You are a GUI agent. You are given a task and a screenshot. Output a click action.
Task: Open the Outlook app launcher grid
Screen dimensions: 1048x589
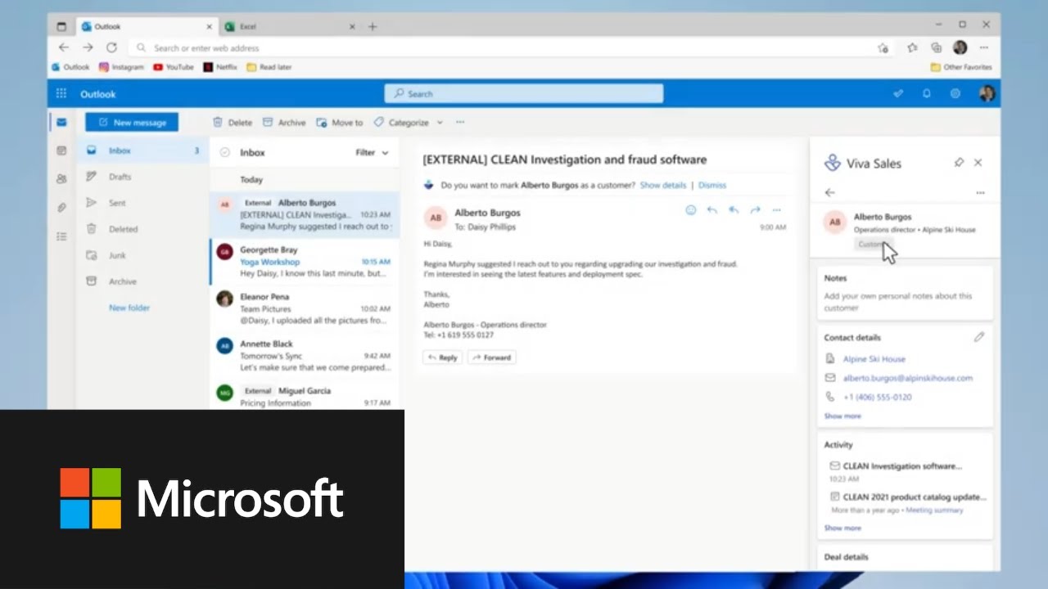pyautogui.click(x=61, y=94)
